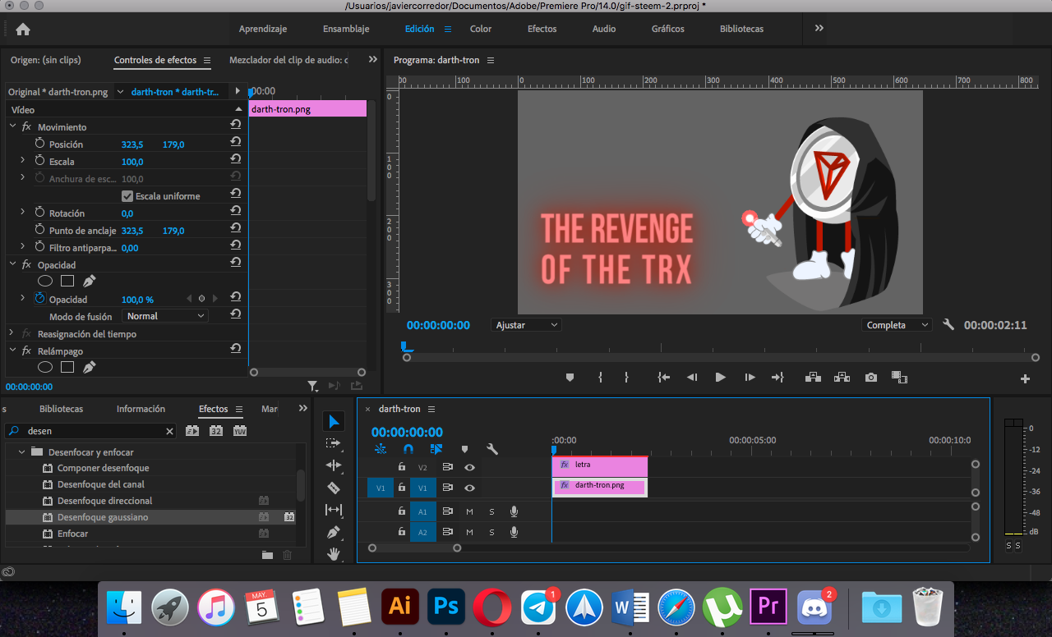Viewport: 1052px width, 637px height.
Task: Click the Lift button in Program monitor
Action: (814, 378)
